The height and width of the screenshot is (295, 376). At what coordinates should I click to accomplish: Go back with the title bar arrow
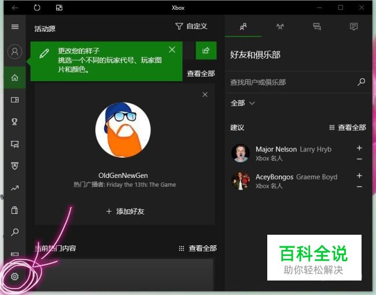(15, 8)
